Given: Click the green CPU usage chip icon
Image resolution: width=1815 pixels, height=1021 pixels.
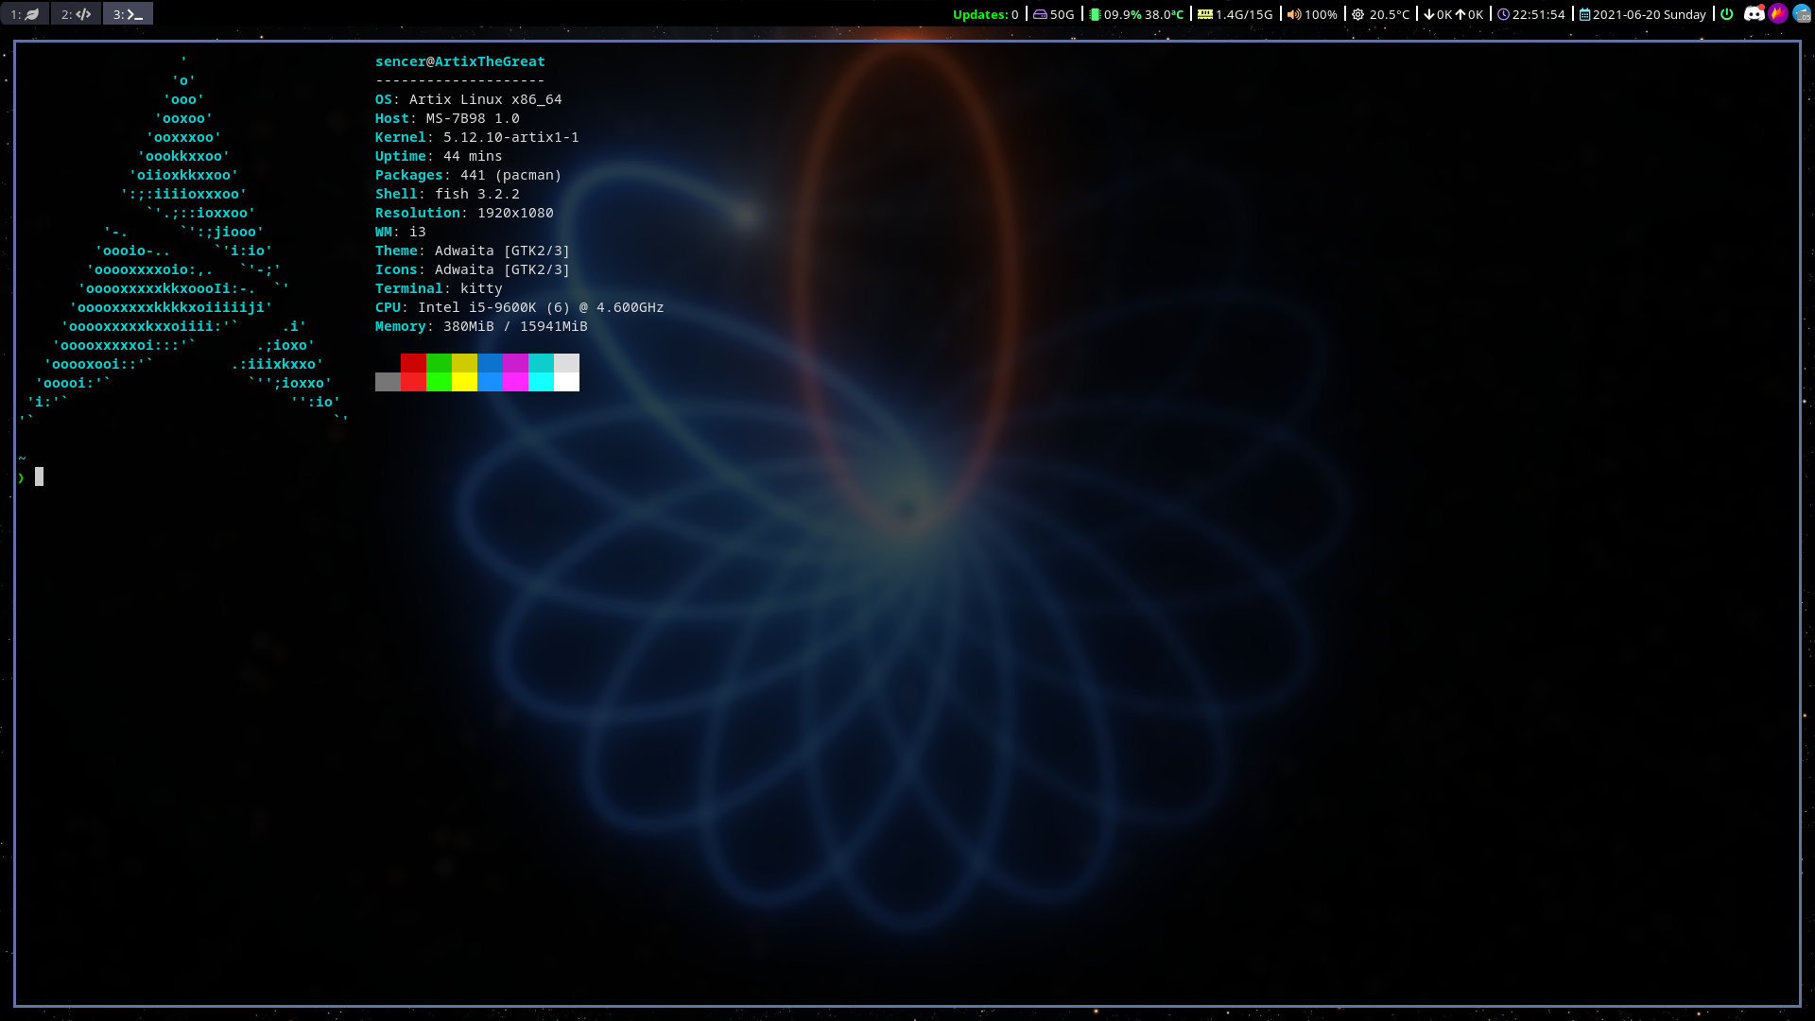Looking at the screenshot, I should 1095,14.
